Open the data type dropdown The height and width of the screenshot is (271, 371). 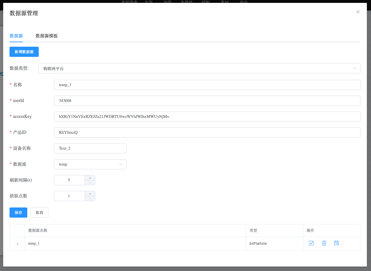click(x=199, y=68)
